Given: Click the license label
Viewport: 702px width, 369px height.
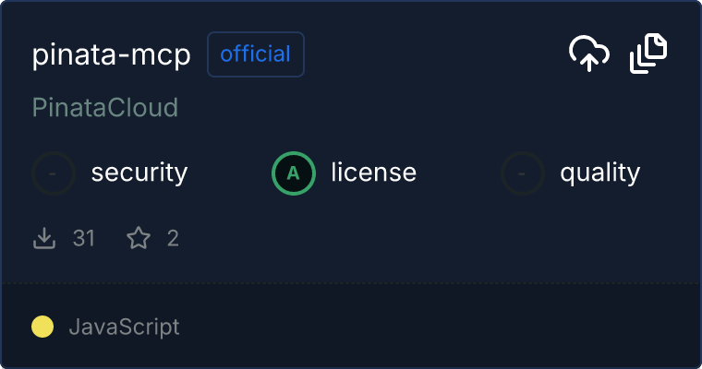Looking at the screenshot, I should [373, 173].
